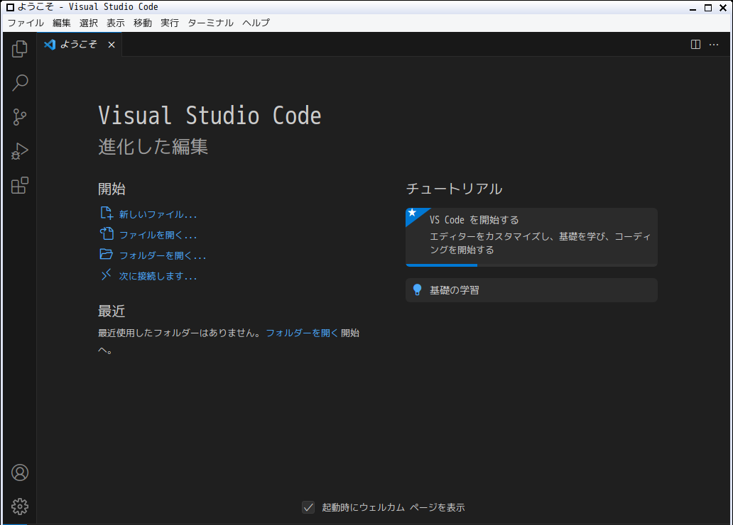Open the Manage gear icon
The image size is (733, 525).
20,507
